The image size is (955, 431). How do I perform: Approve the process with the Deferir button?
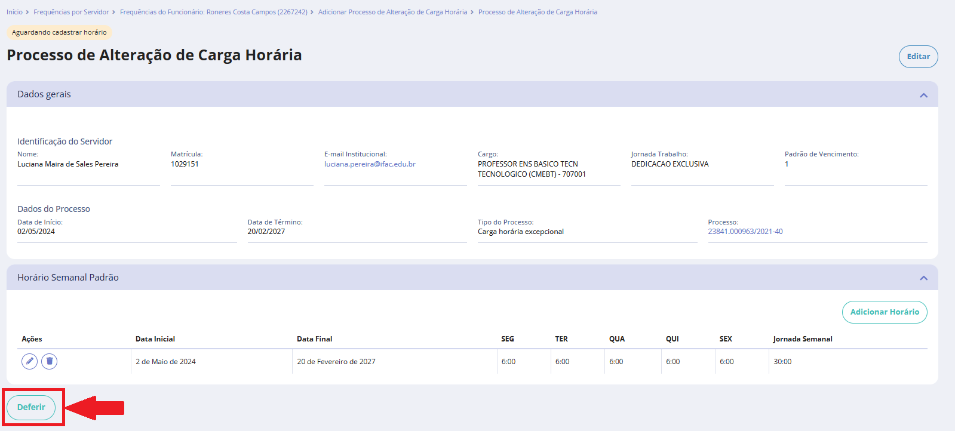point(31,407)
